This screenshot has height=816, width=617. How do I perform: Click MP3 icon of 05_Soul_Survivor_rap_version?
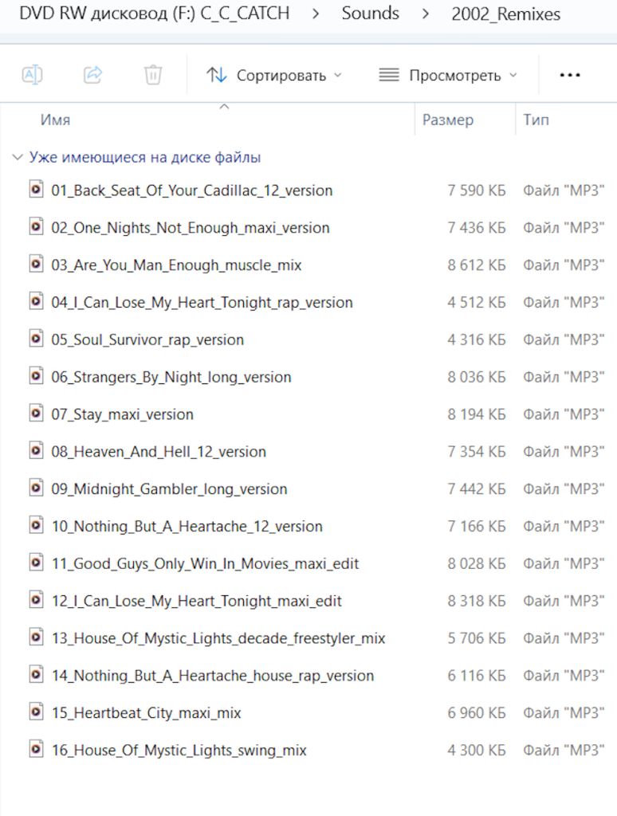[36, 338]
